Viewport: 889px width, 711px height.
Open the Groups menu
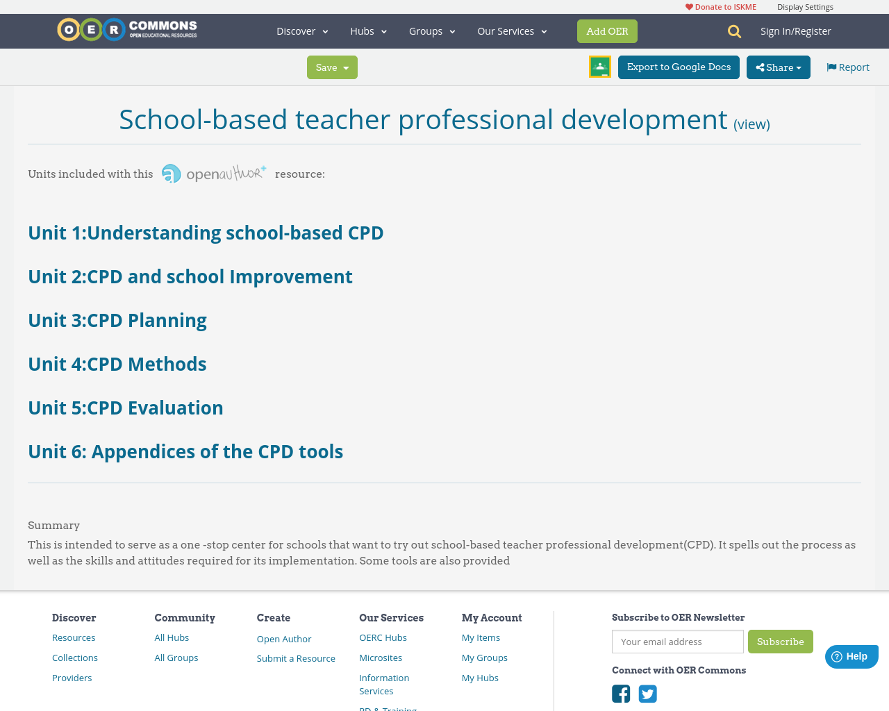click(431, 31)
